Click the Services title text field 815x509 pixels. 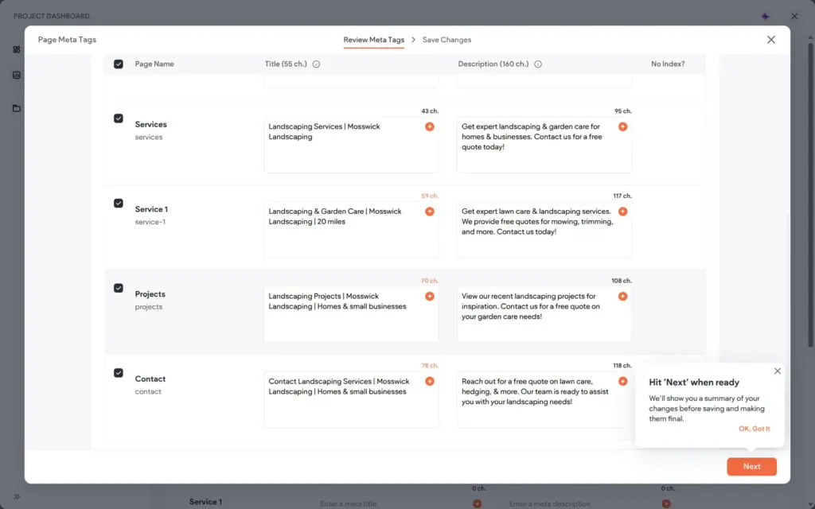click(x=351, y=145)
